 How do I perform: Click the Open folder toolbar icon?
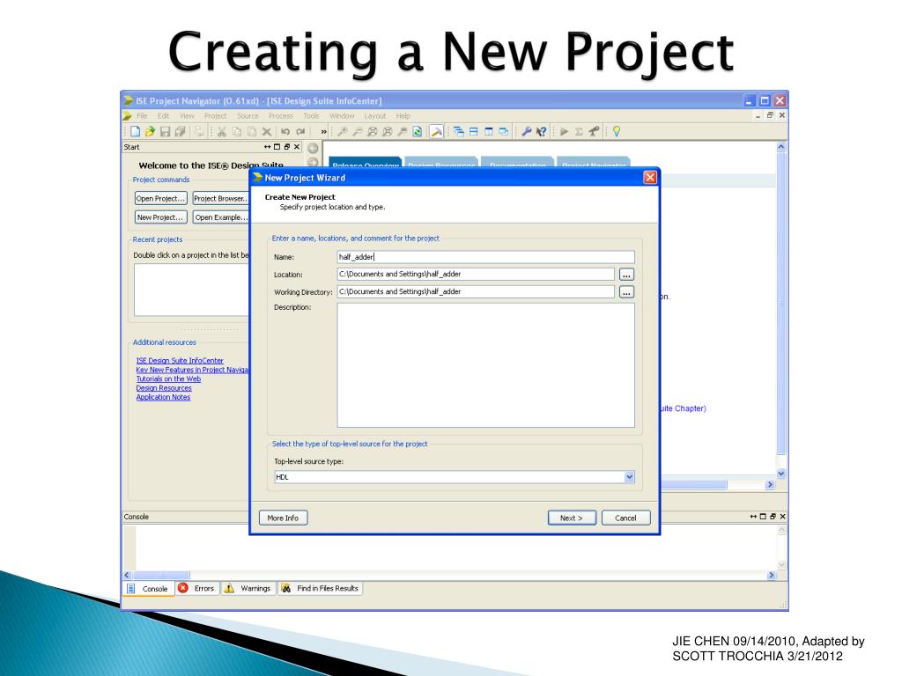coord(150,132)
